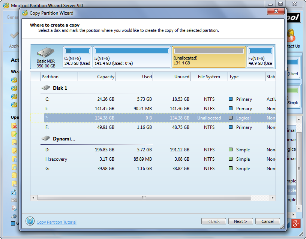Select the G: volume row

tap(153, 169)
